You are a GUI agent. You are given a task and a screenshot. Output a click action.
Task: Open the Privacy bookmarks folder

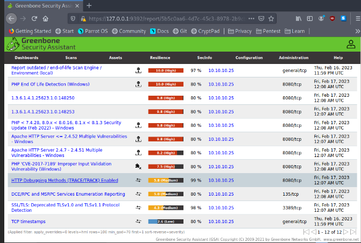pos(239,31)
